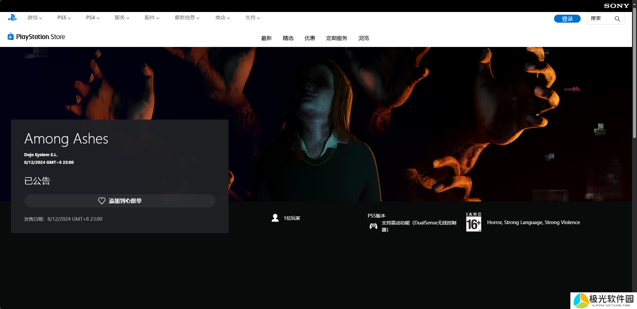Click the heart wishlist icon
637x309 pixels.
[x=102, y=201]
